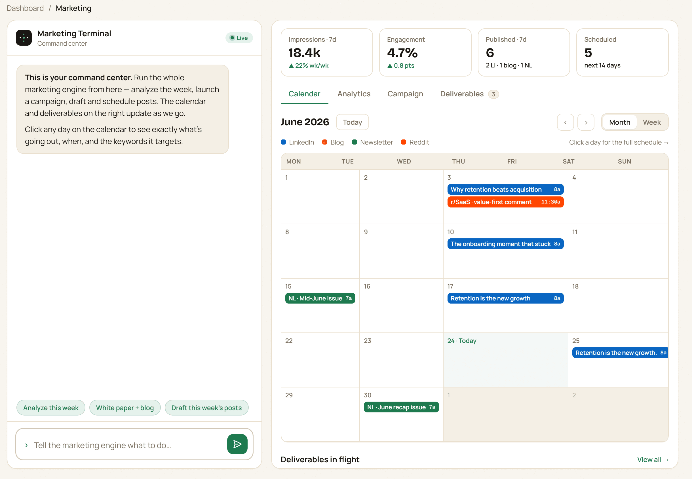The height and width of the screenshot is (479, 692).
Task: Switch calendar to Month view
Action: [619, 122]
